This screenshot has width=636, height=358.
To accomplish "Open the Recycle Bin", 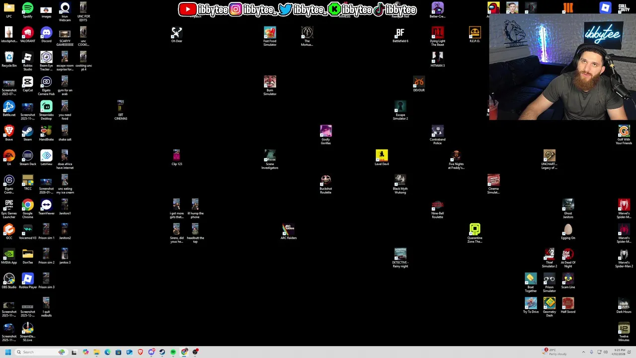I will [x=9, y=59].
